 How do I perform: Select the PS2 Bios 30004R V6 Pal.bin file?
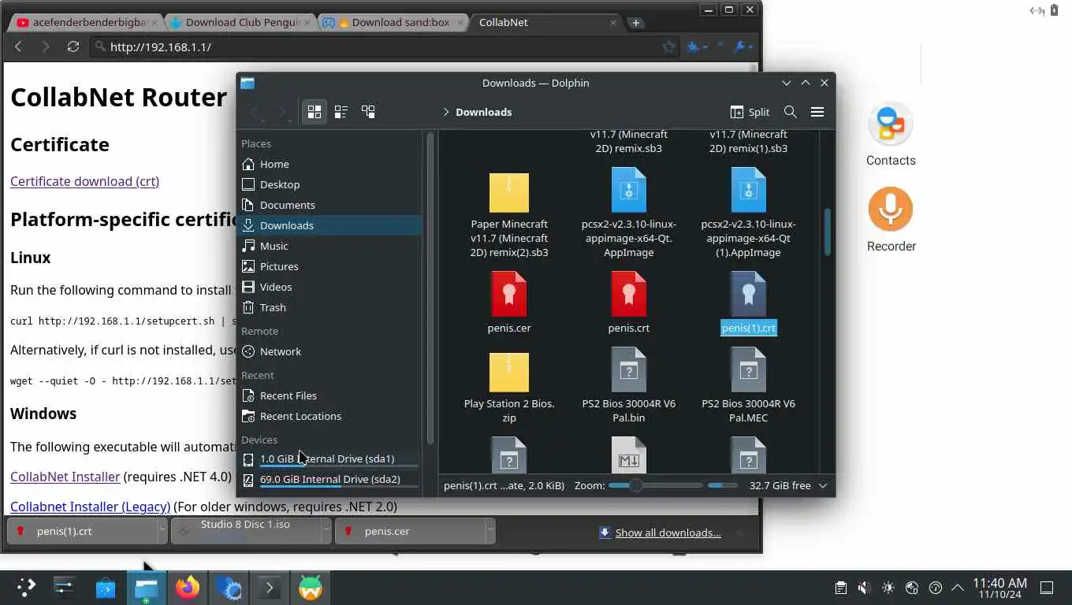pyautogui.click(x=629, y=369)
